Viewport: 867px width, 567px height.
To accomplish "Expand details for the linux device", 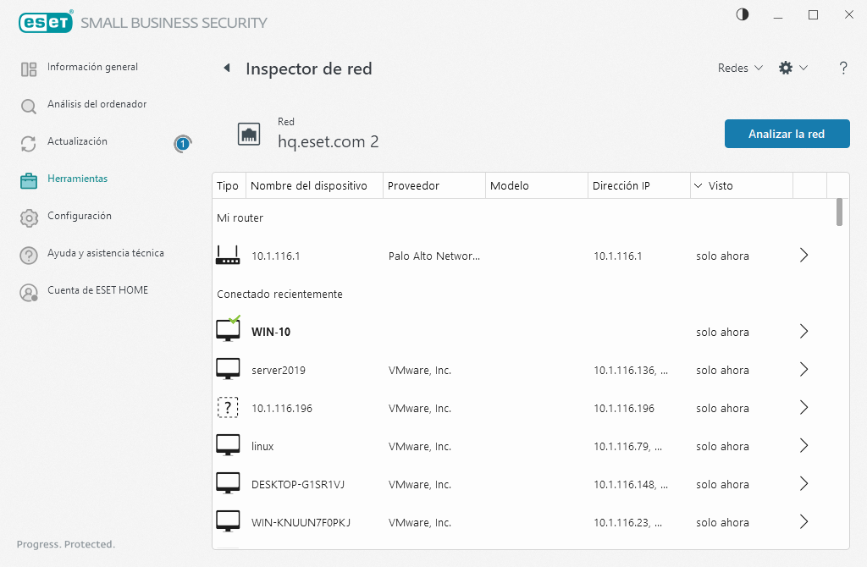I will (803, 446).
